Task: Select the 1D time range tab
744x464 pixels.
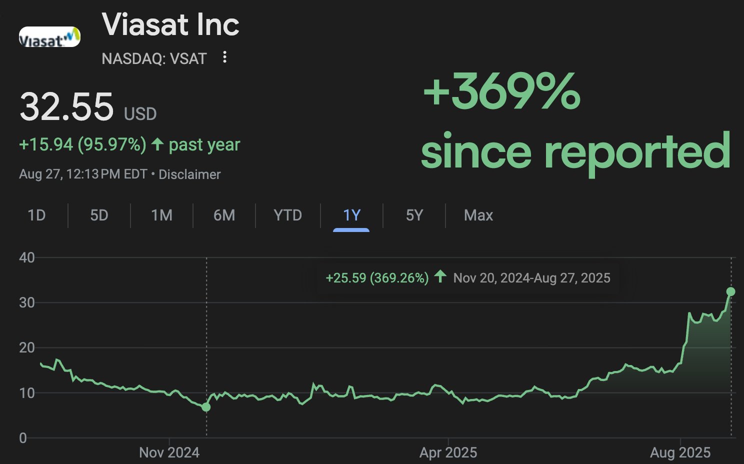Action: click(x=36, y=215)
